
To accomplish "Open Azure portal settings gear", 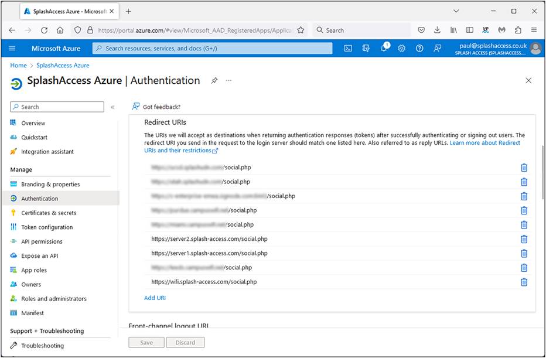I will pos(402,49).
